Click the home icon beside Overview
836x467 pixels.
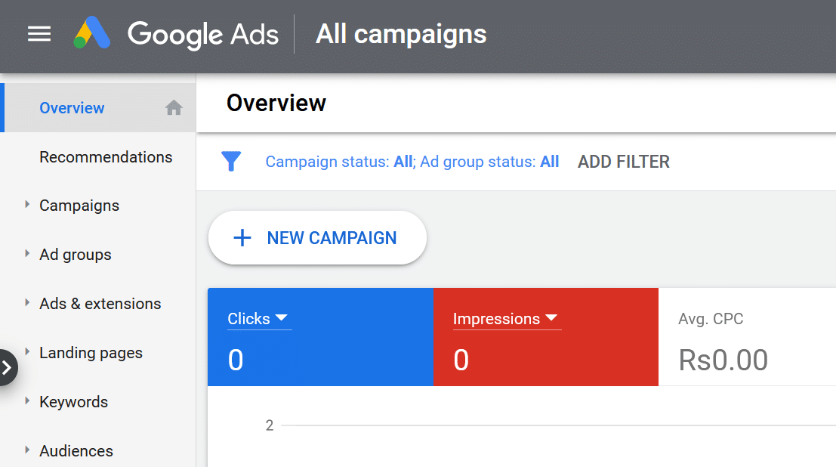tap(174, 108)
